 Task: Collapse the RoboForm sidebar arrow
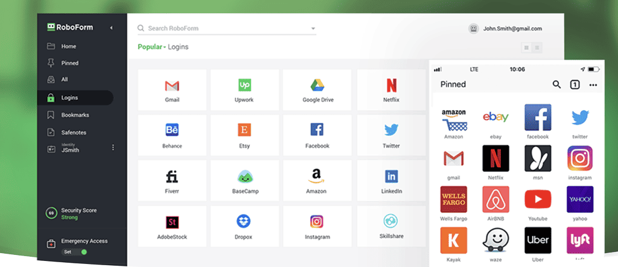[x=111, y=28]
